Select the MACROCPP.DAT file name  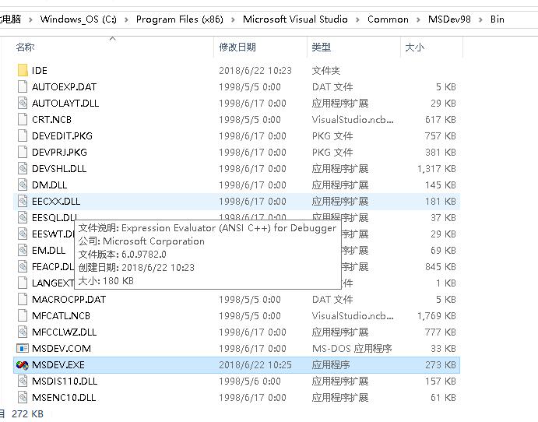[x=69, y=299]
